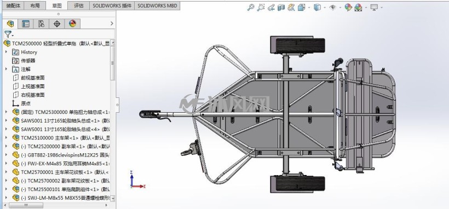The height and width of the screenshot is (209, 449).
Task: Click the horizontal scrollbar thumb in tree
Action: (x=26, y=205)
